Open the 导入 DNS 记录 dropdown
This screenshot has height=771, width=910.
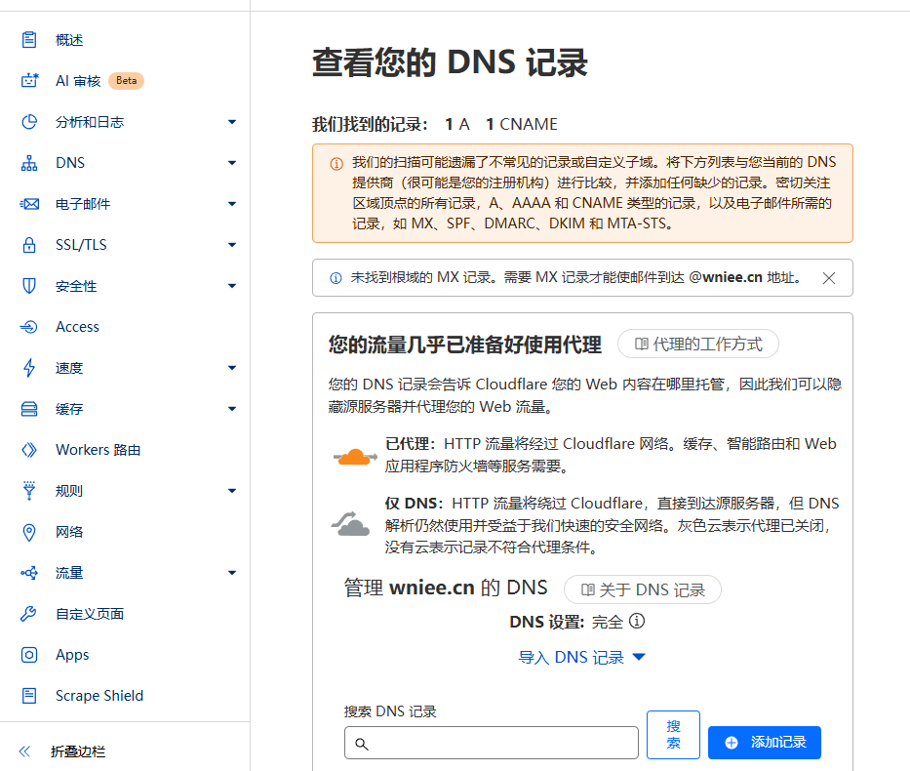(x=581, y=657)
